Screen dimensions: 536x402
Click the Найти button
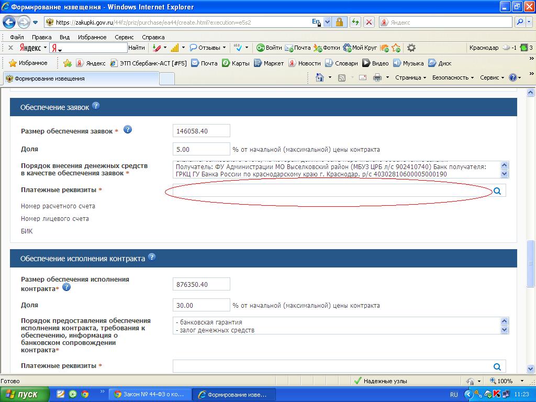click(x=137, y=48)
